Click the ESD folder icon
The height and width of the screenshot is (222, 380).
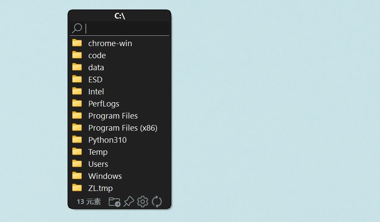point(77,79)
